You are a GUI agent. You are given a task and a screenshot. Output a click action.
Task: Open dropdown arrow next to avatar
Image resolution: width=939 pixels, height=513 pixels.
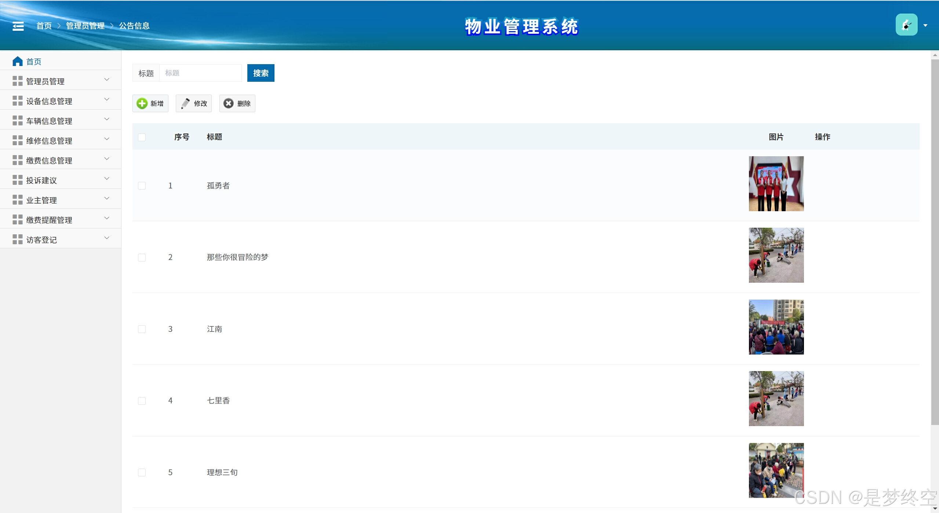[x=925, y=25]
